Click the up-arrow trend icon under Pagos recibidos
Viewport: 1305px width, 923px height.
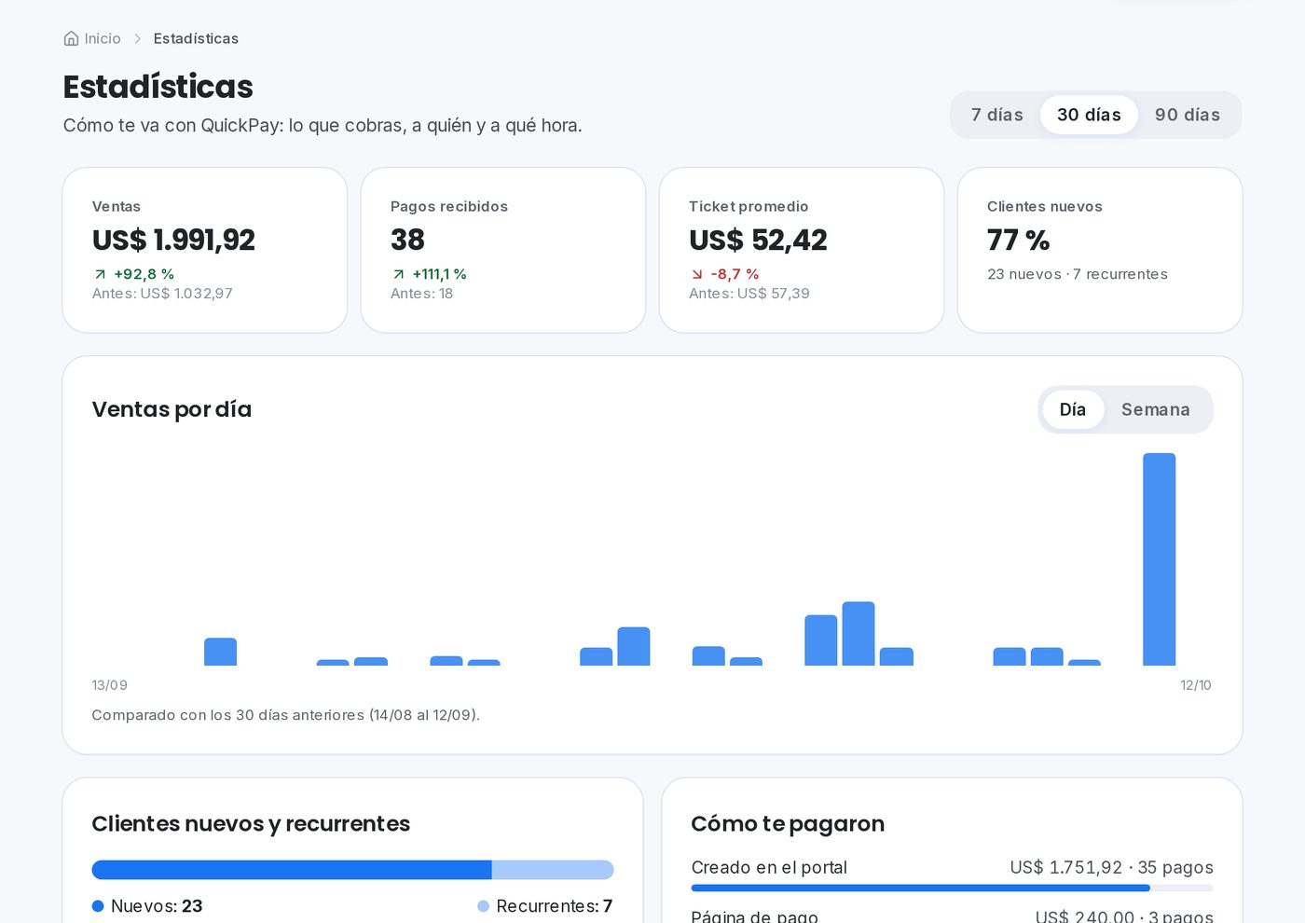coord(398,274)
